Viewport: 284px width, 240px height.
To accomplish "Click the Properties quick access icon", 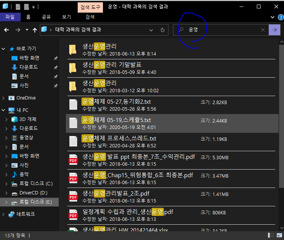I will point(18,7).
